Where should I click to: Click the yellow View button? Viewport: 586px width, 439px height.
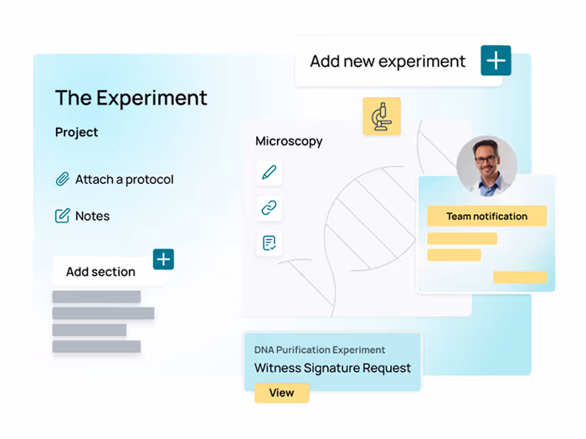(282, 393)
